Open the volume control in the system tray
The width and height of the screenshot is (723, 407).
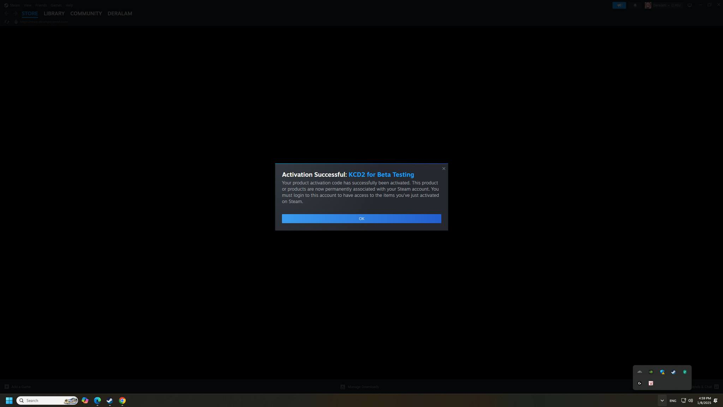690,400
